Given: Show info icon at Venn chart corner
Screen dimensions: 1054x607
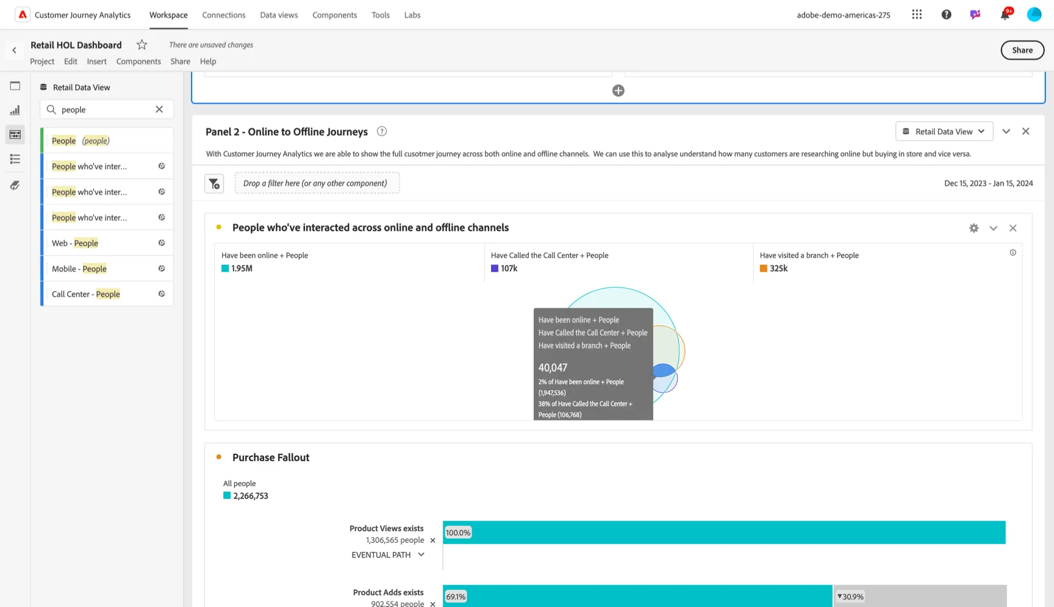Looking at the screenshot, I should [1013, 253].
